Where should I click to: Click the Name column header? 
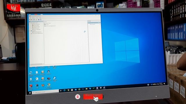point(45,22)
